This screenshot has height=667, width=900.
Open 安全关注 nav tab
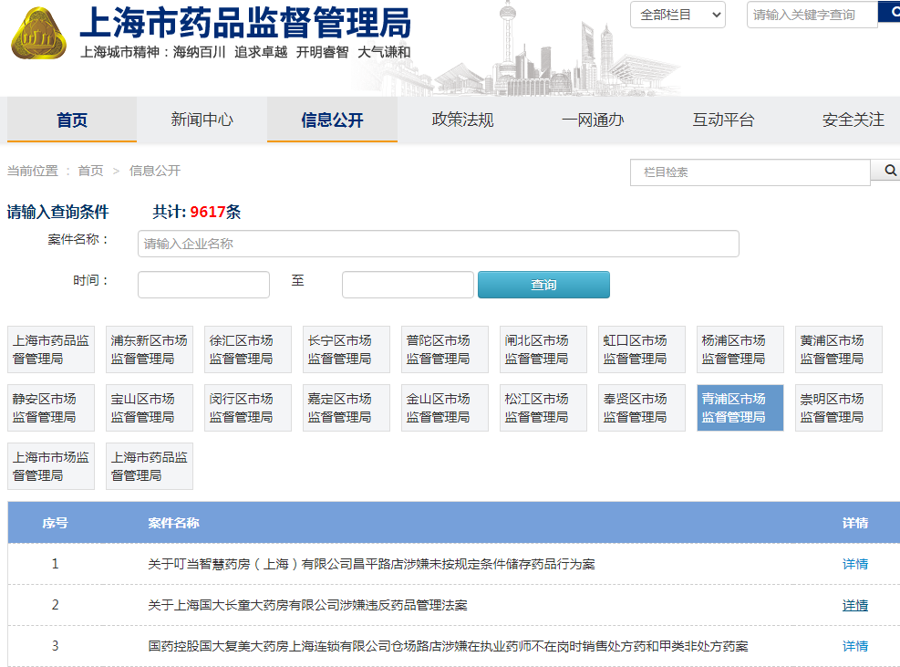[x=853, y=120]
